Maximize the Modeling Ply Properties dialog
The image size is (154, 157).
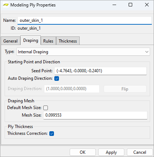coord(130,5)
